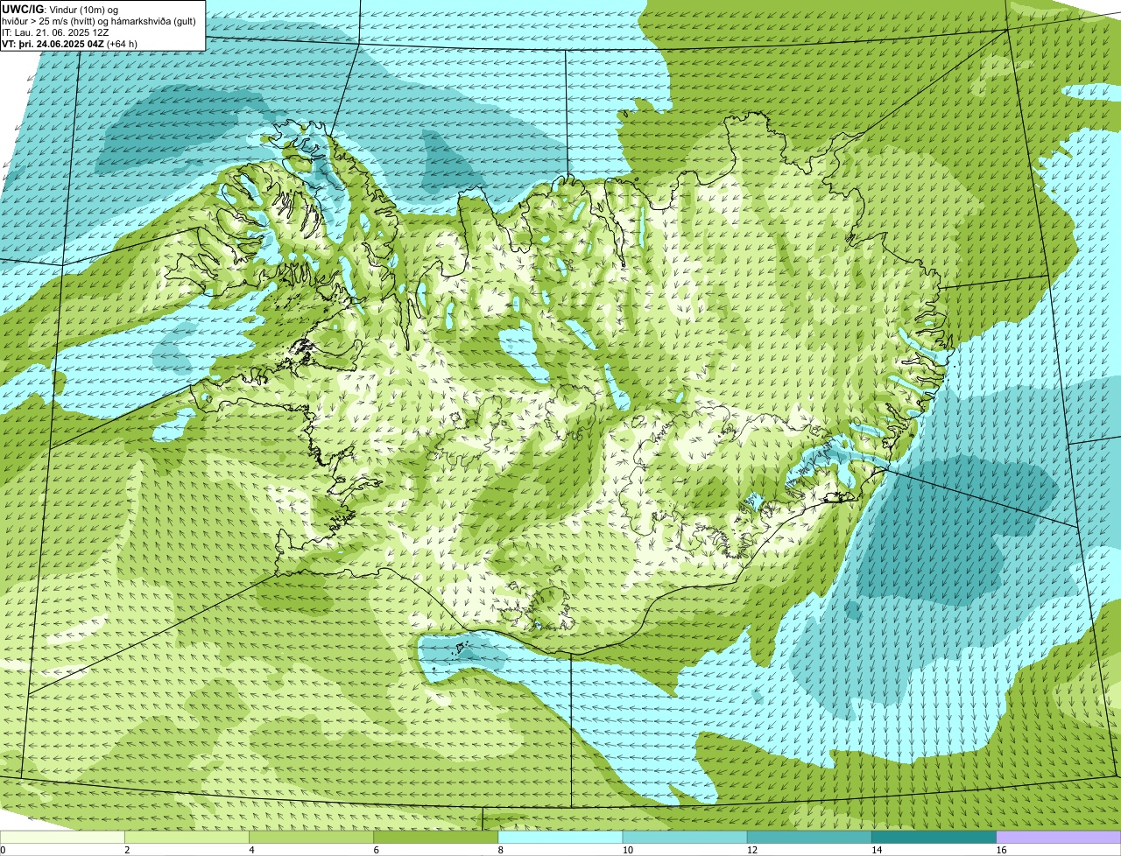The image size is (1121, 856).
Task: Click the '12' colorbar tick label
Action: [751, 850]
